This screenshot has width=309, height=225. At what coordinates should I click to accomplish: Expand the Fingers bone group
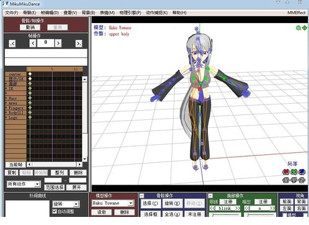point(6,108)
